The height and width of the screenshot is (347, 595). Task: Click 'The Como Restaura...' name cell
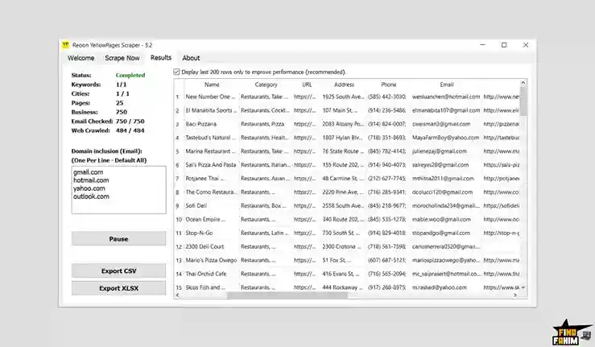click(211, 192)
